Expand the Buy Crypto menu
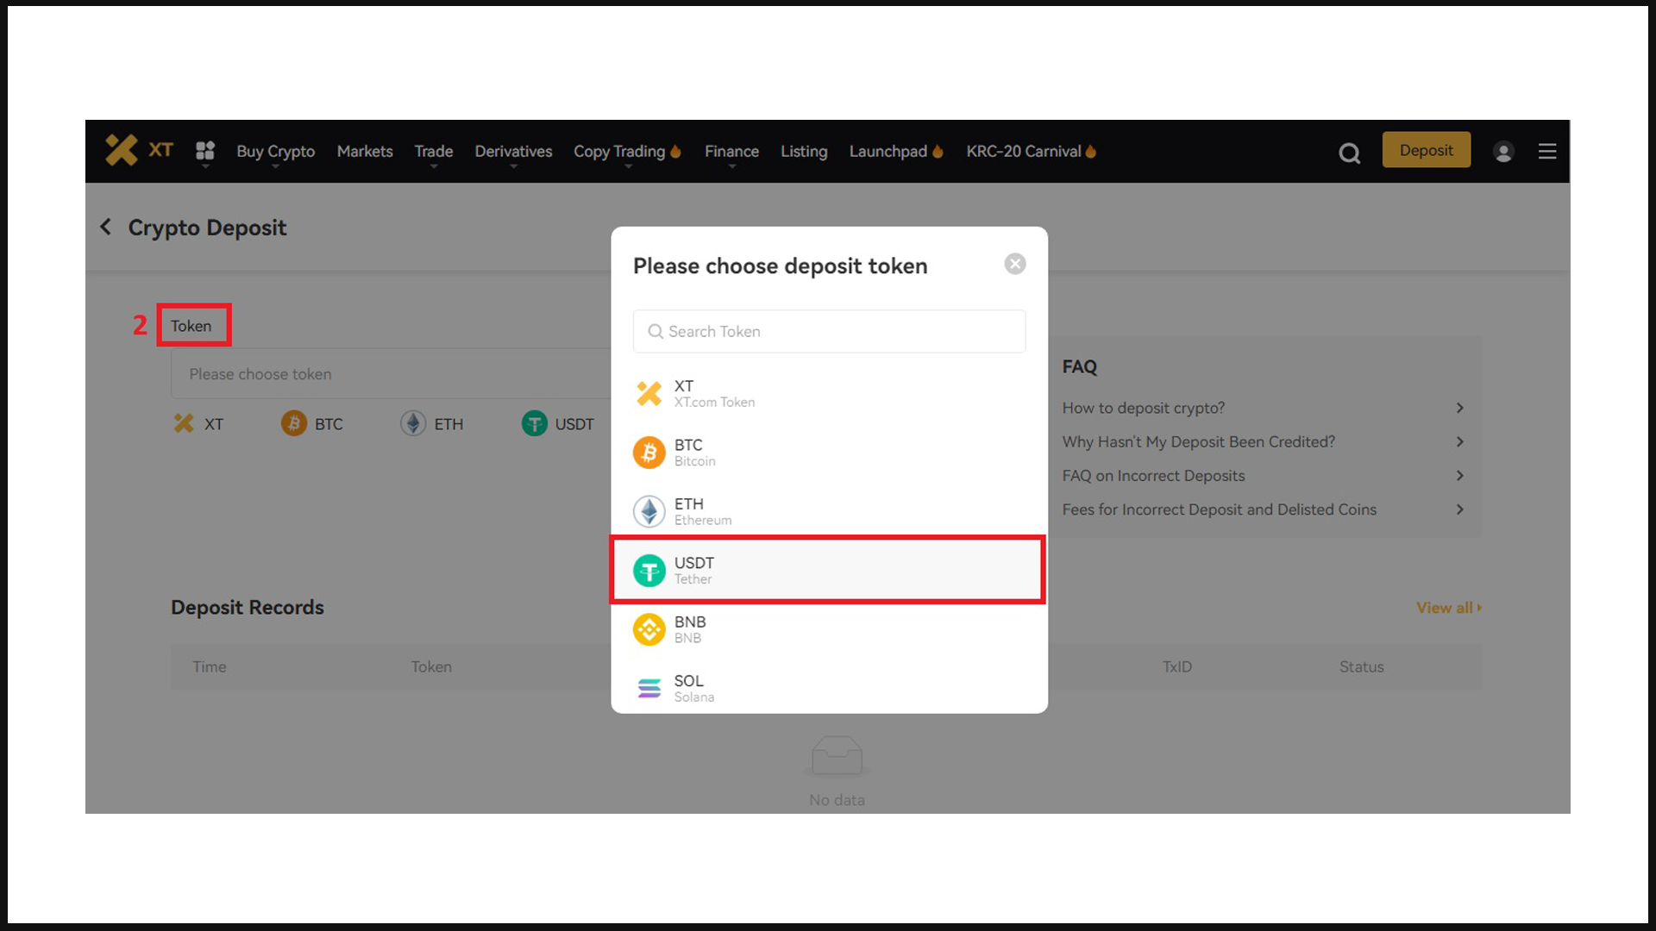Screen dimensions: 1656x931 tap(276, 152)
